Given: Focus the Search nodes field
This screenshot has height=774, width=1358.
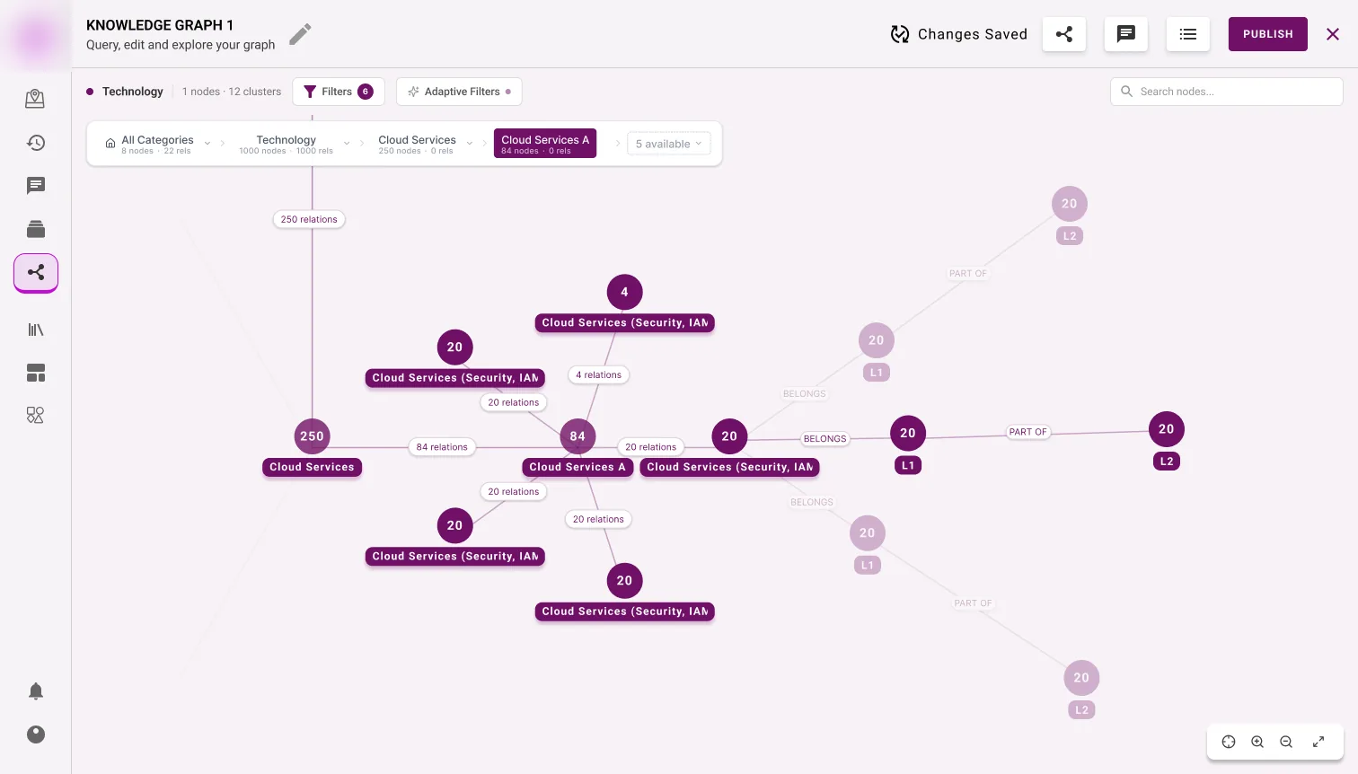Looking at the screenshot, I should coord(1227,92).
